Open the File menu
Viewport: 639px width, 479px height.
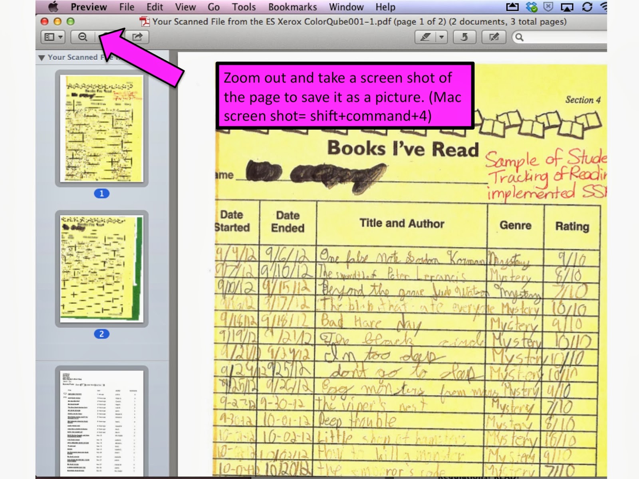coord(127,7)
